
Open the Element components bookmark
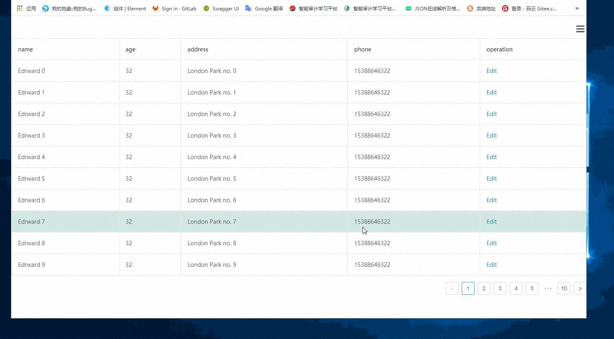(125, 8)
